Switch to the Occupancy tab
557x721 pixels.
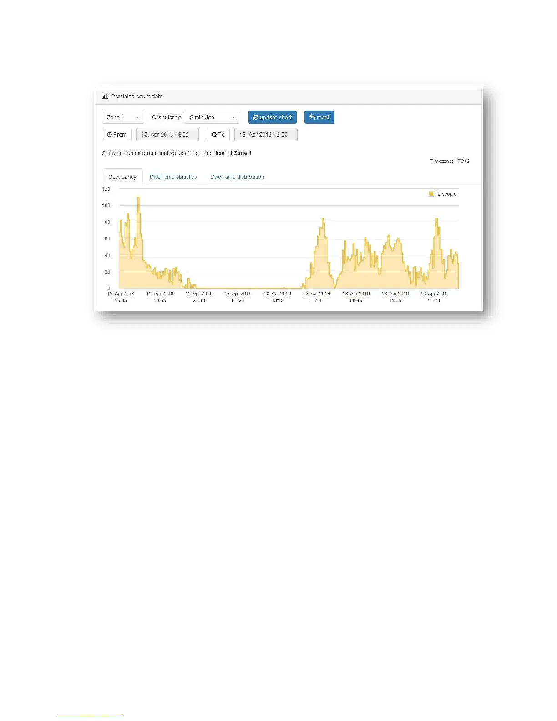coord(122,177)
